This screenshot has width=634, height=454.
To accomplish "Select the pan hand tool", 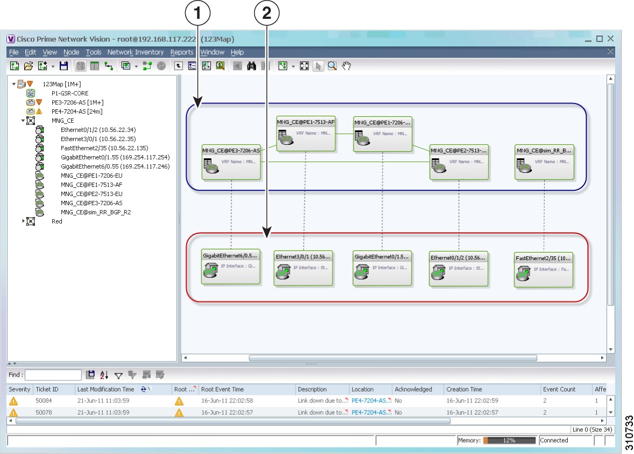I will (x=346, y=66).
